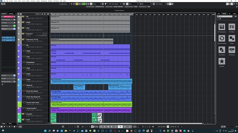Click the Media rack home icon
This screenshot has width=238, height=133.
click(220, 19)
